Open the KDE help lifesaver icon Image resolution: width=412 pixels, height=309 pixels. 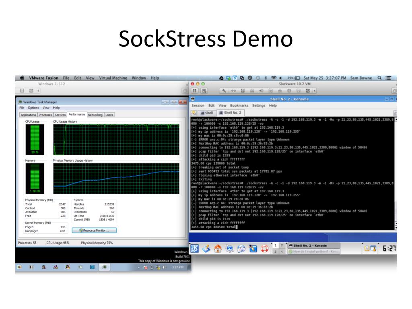click(264, 249)
